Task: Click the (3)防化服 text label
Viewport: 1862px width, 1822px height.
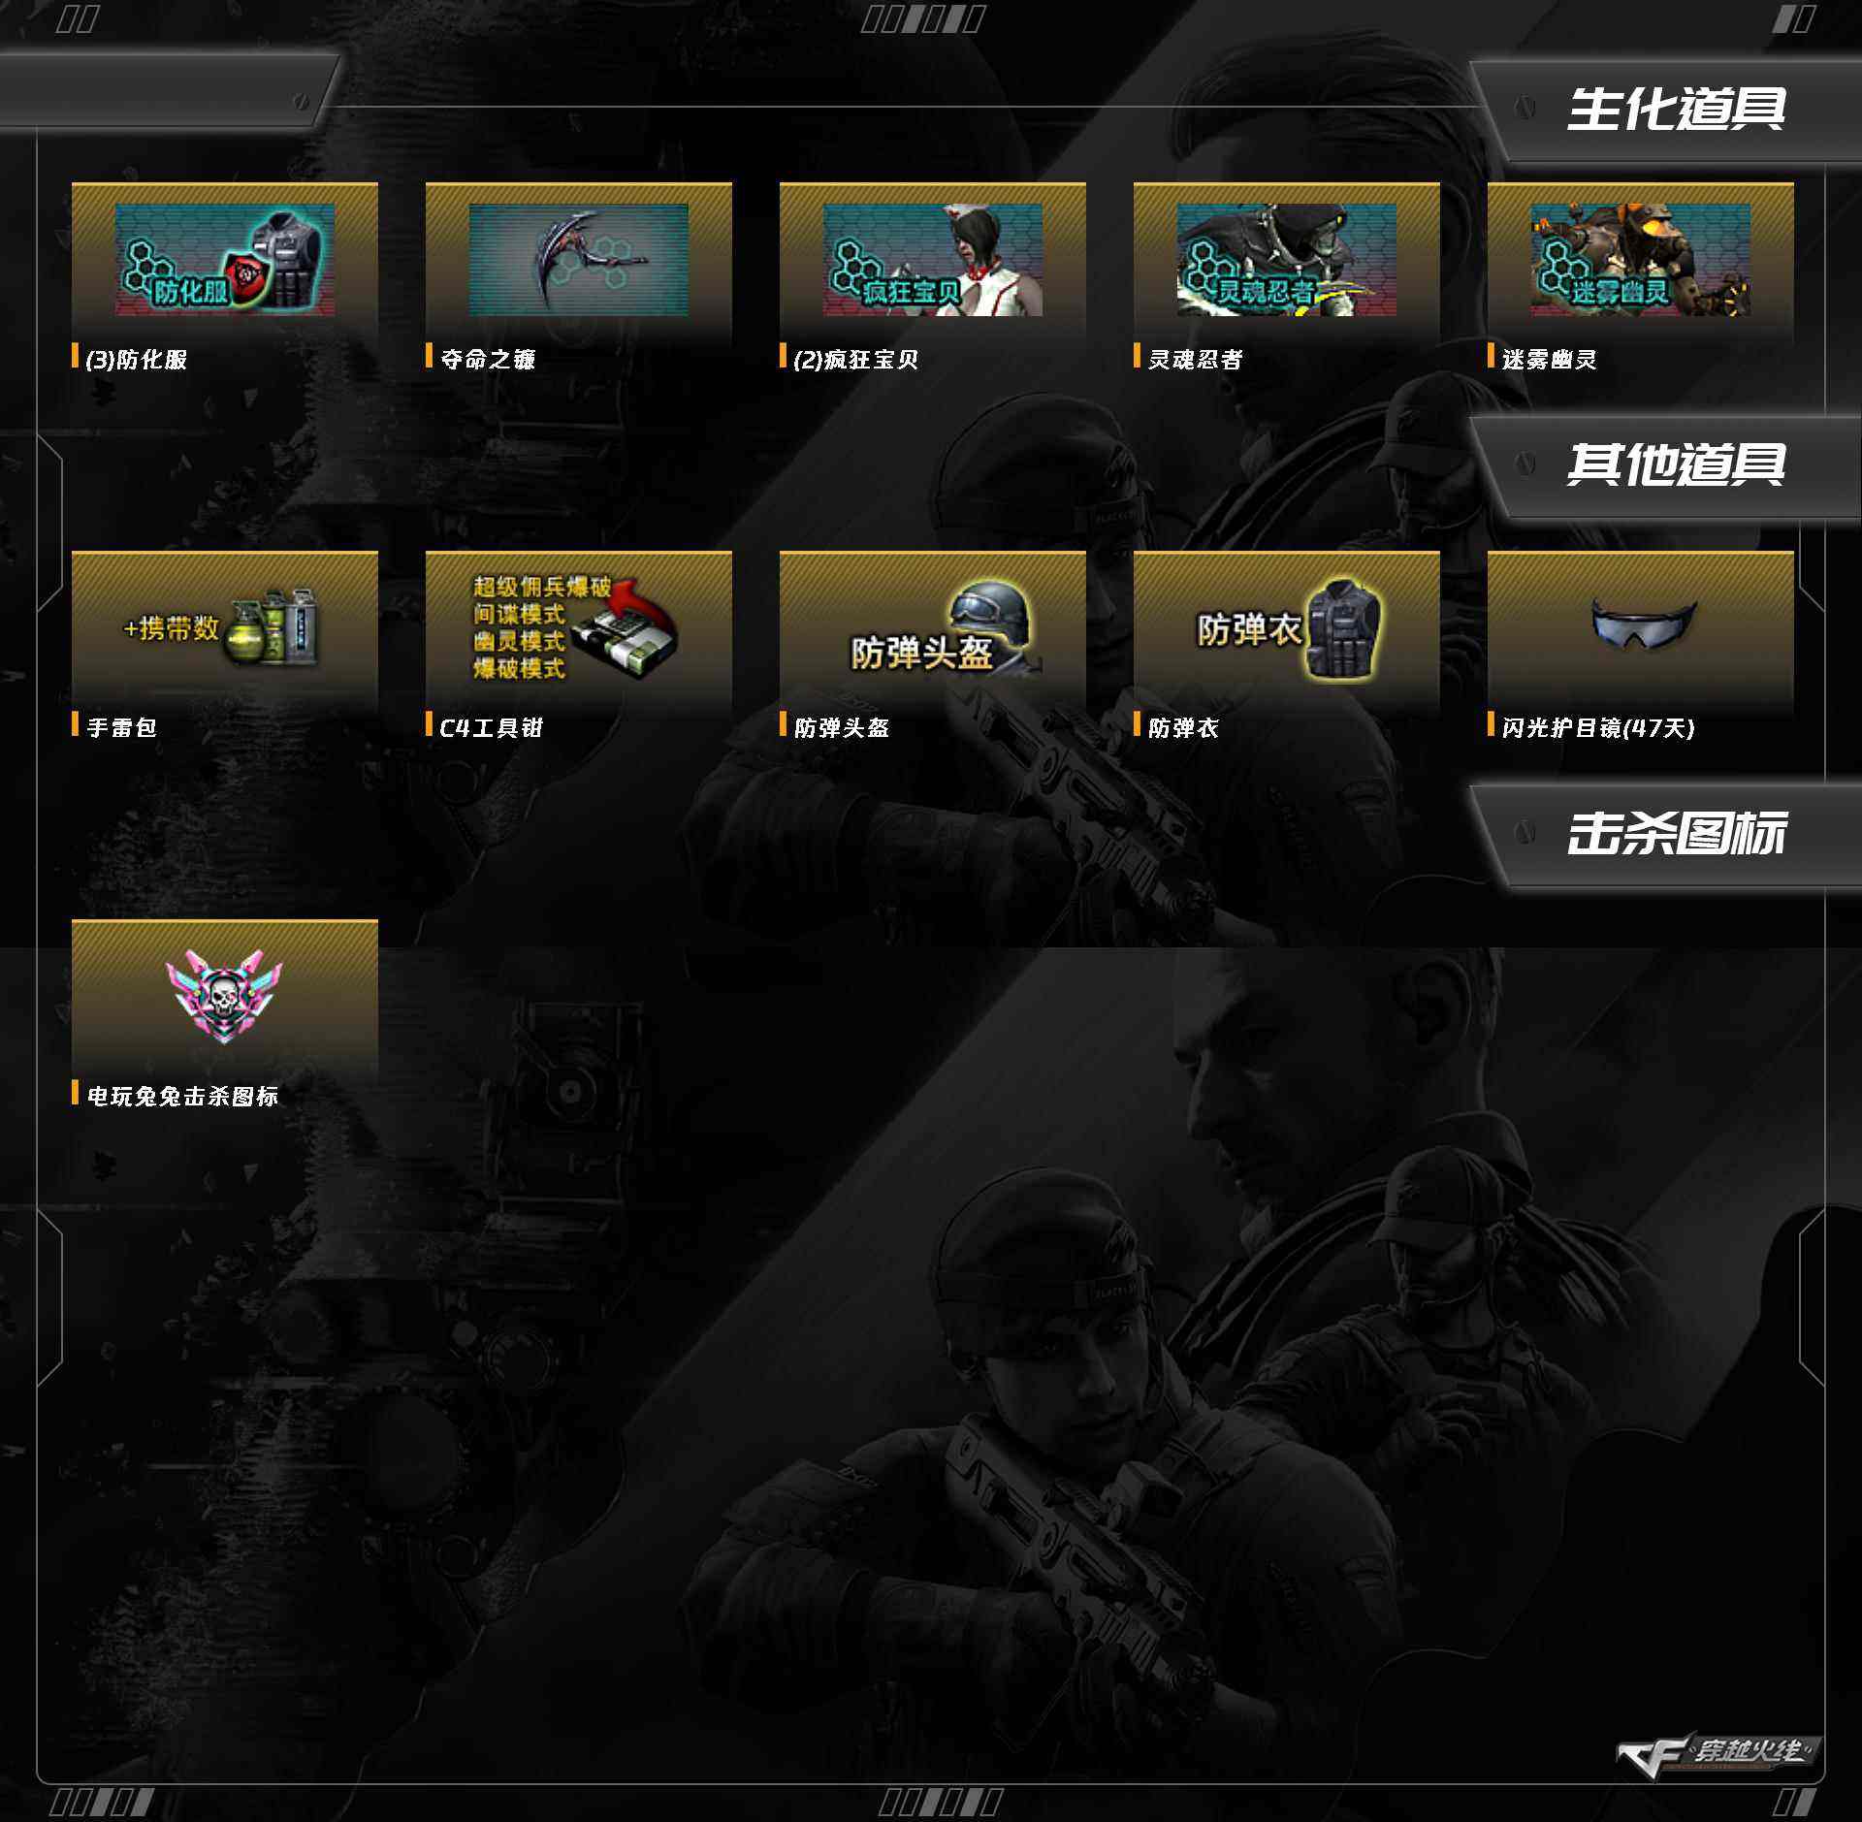Action: coord(137,360)
